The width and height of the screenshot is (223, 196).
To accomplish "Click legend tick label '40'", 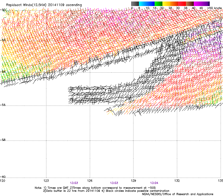I will [193, 8].
